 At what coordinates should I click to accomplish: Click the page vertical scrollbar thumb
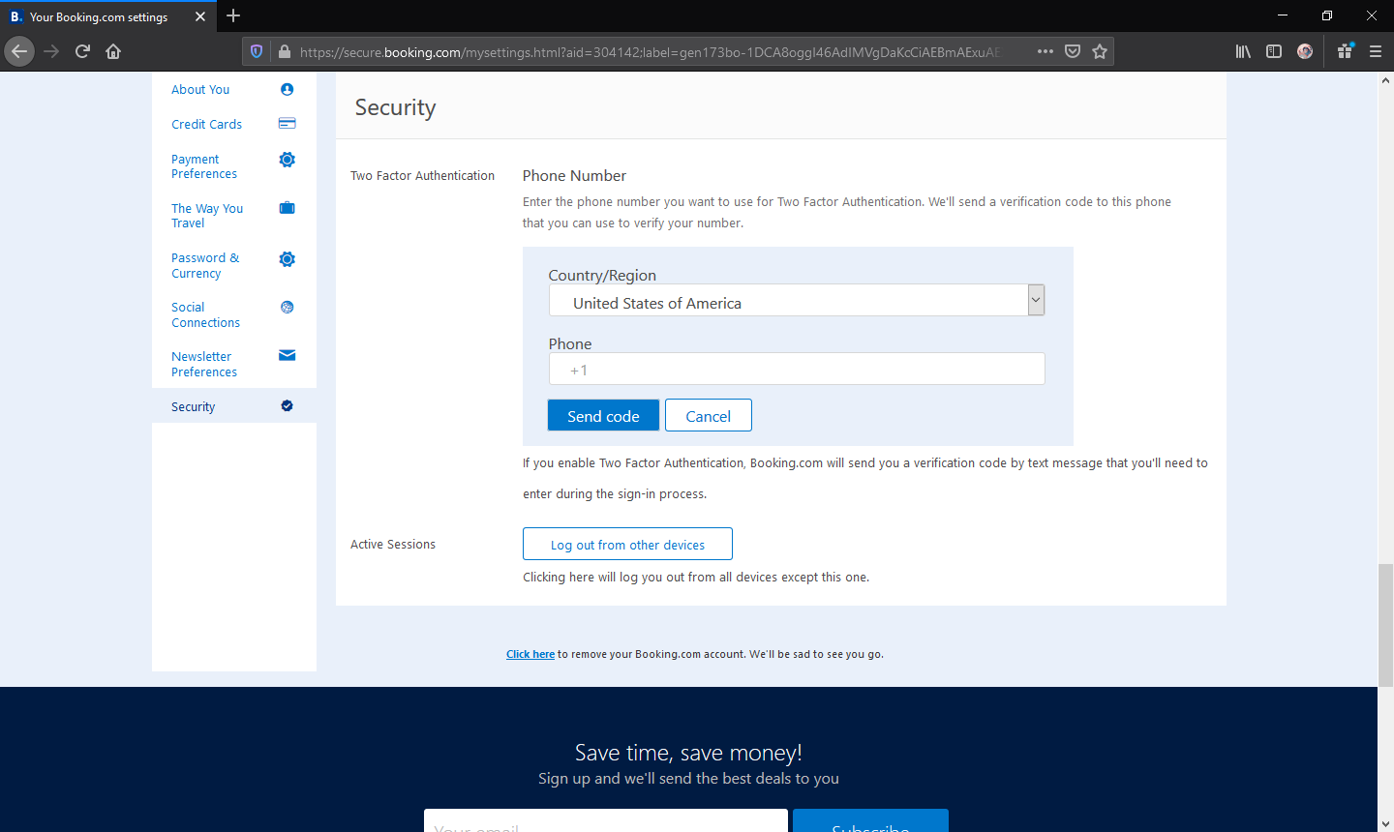(1385, 625)
